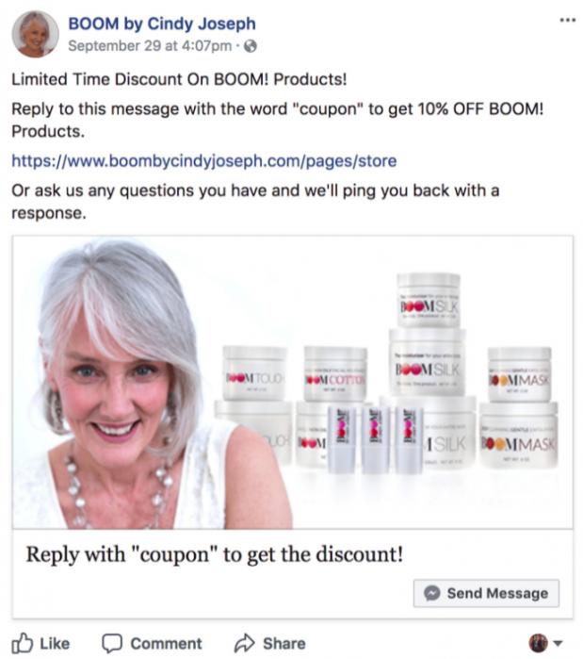
Task: Open the post options three-dot menu
Action: point(568,20)
